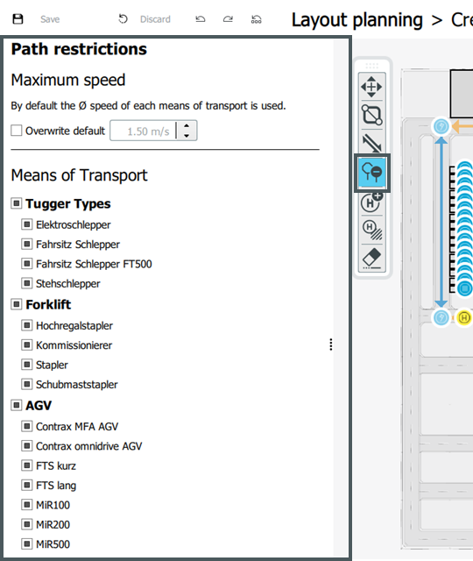This screenshot has width=473, height=561.
Task: Click the highlighted path restriction tool
Action: 371,174
